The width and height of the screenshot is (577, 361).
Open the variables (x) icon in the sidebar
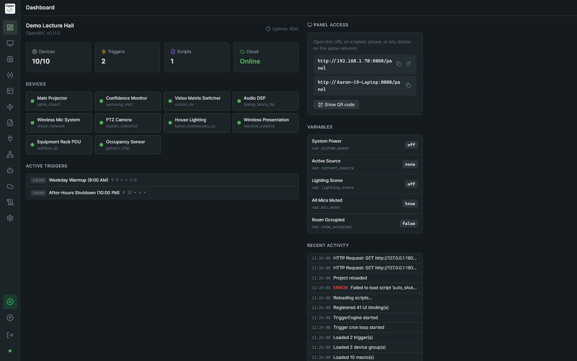pyautogui.click(x=10, y=75)
